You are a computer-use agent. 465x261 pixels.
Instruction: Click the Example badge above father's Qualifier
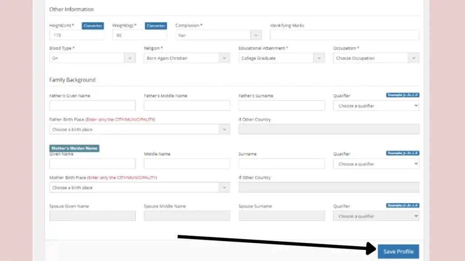pyautogui.click(x=402, y=95)
